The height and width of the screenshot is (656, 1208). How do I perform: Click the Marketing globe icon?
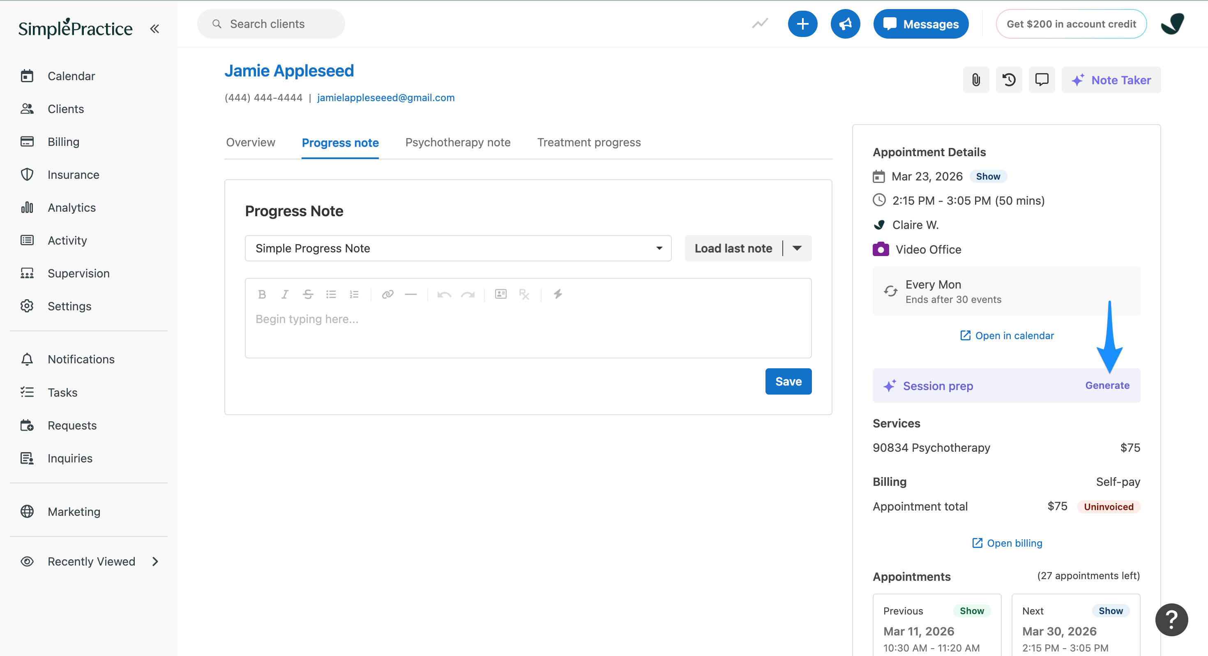27,511
